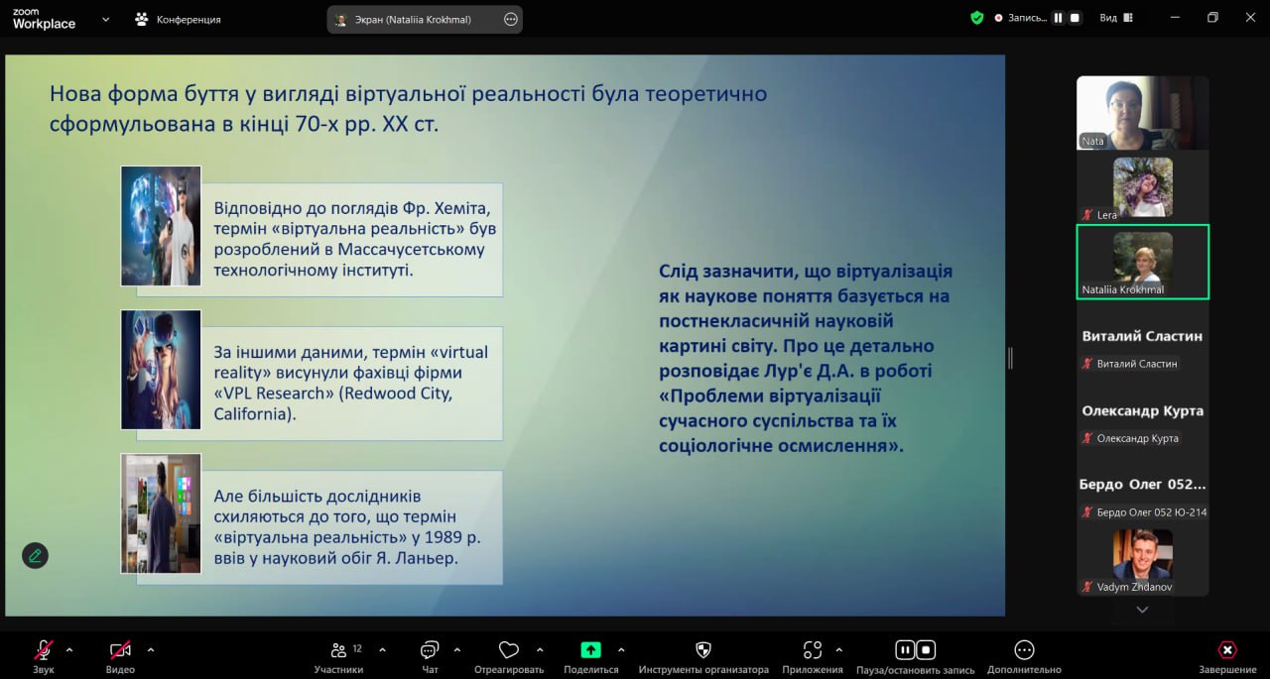This screenshot has height=679, width=1270.
Task: Turn on camera with Видео button
Action: [x=120, y=650]
